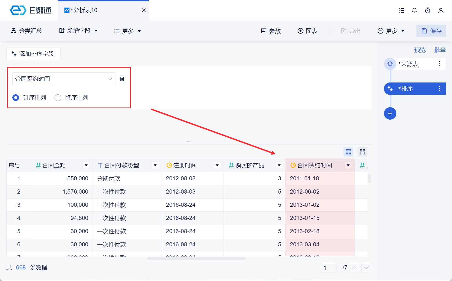Click 添加排序字段 button
Viewport: 452px width, 281px height.
tap(33, 54)
